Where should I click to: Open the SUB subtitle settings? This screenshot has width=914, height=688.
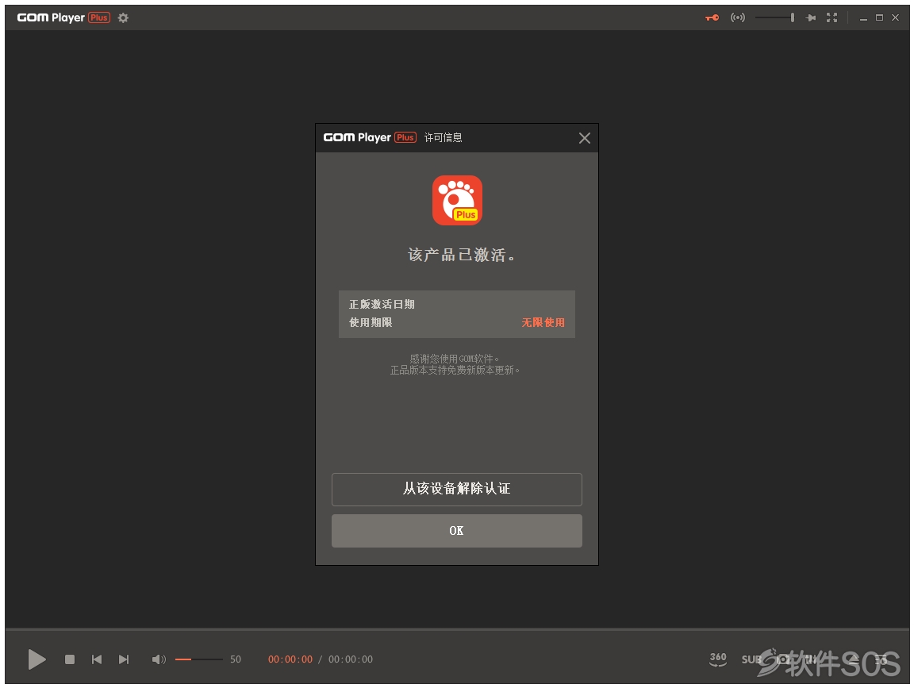pos(751,659)
